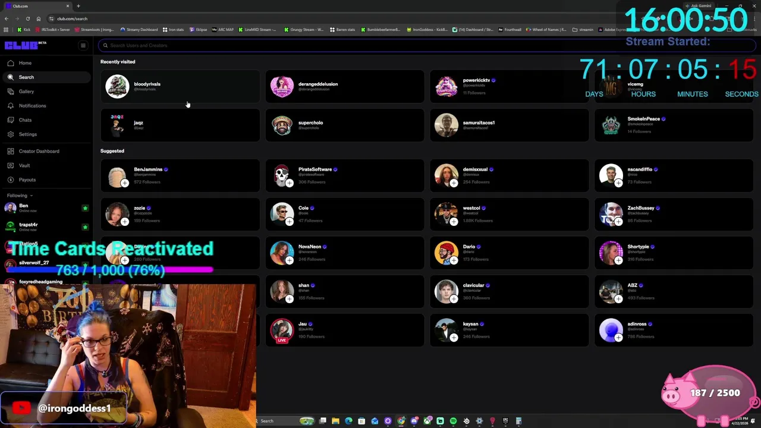Open the Streamy Dashboard bookmark
The height and width of the screenshot is (428, 761).
pyautogui.click(x=139, y=30)
